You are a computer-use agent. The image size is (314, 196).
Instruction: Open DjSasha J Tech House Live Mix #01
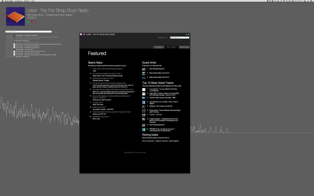[161, 106]
